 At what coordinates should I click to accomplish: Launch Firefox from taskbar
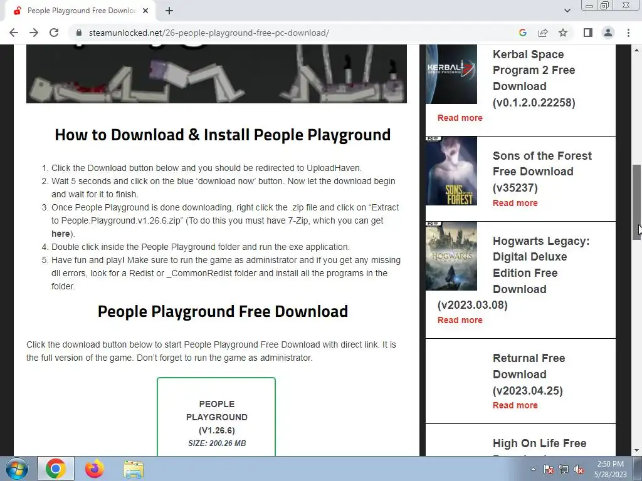click(x=95, y=468)
